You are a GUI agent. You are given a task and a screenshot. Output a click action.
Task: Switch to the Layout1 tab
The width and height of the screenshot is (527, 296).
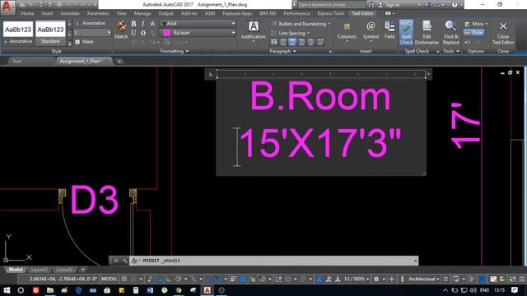(x=39, y=270)
